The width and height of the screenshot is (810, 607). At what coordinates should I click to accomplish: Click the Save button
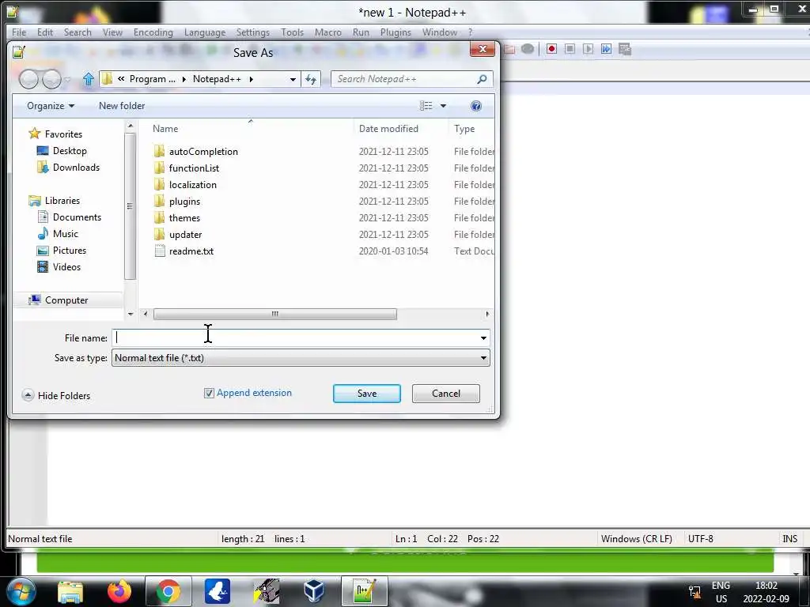(x=367, y=394)
